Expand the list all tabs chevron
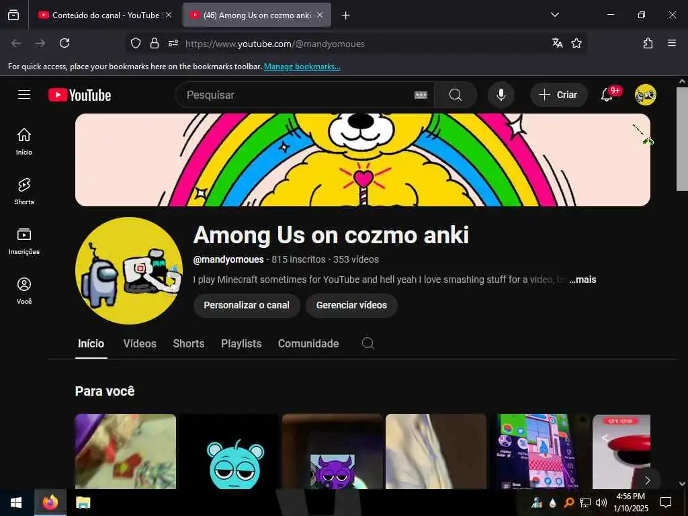The width and height of the screenshot is (688, 516). pyautogui.click(x=555, y=15)
